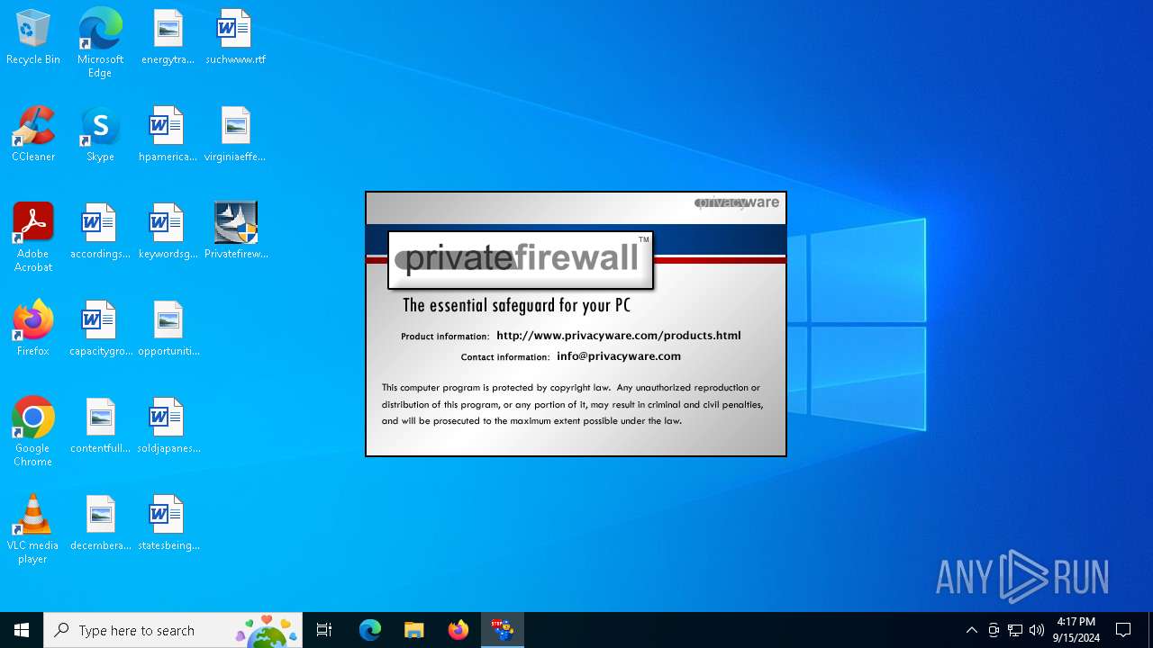Open File Explorer from the taskbar
1153x648 pixels.
click(414, 630)
